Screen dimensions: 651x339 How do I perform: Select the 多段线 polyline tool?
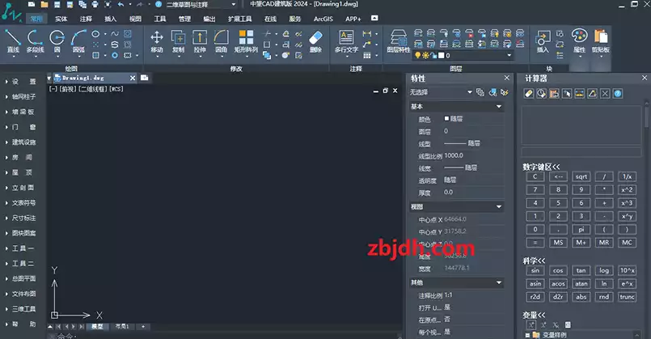coord(35,41)
